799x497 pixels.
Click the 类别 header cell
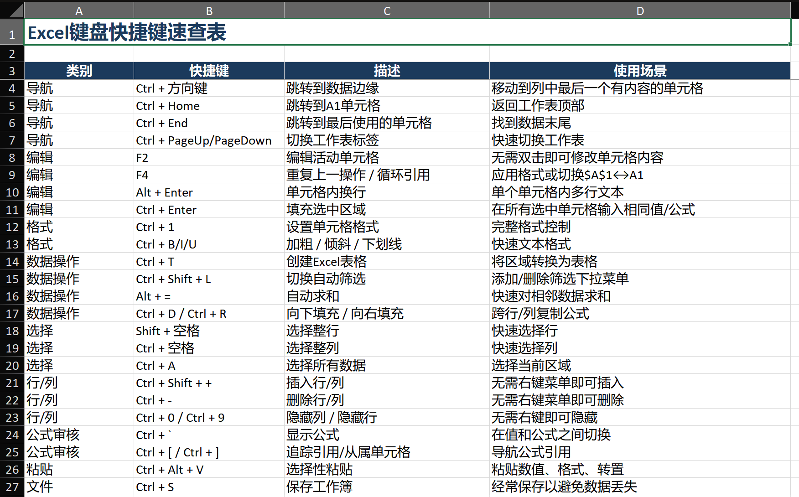pos(79,71)
